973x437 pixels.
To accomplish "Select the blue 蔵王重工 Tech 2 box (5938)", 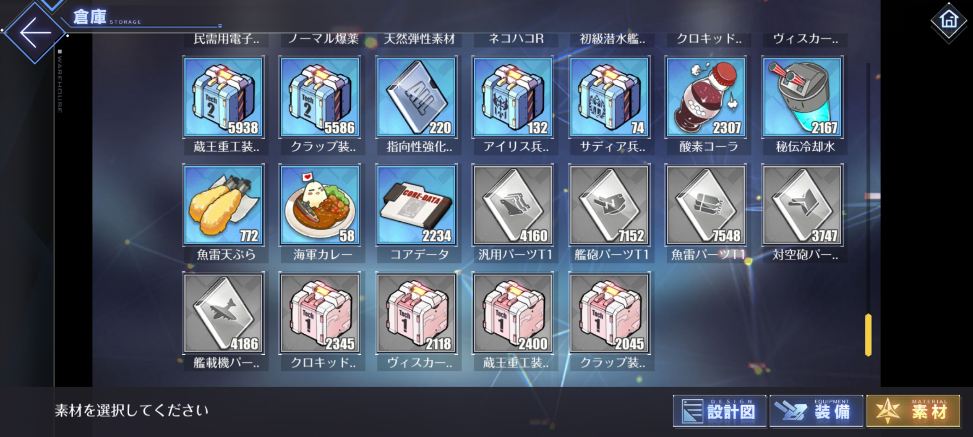I will pos(223,97).
